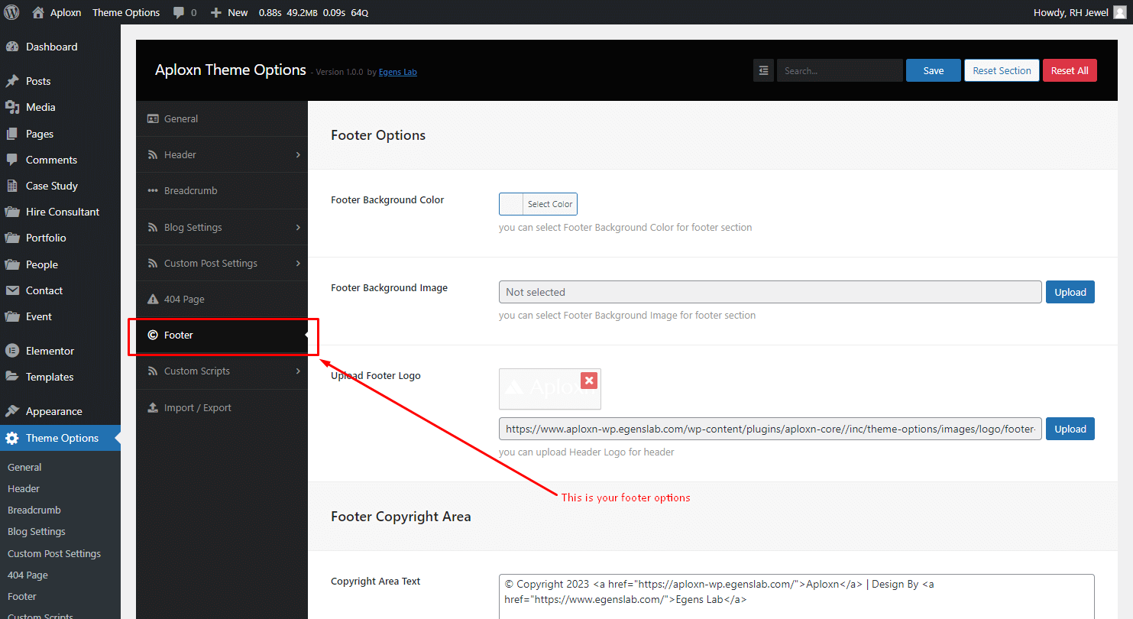Click the Case Study icon
Viewport: 1133px width, 619px height.
[12, 186]
